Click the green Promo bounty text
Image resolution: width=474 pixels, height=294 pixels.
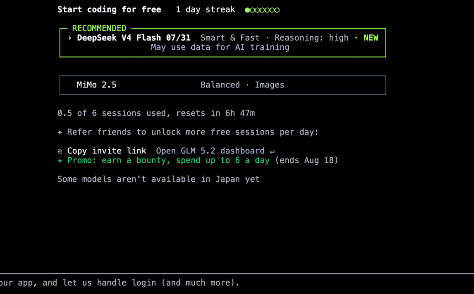168,160
